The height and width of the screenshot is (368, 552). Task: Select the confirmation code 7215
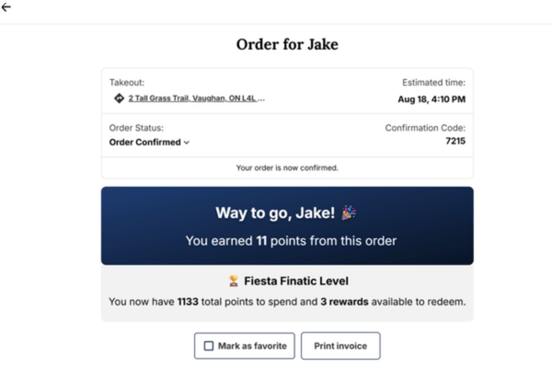pyautogui.click(x=455, y=141)
